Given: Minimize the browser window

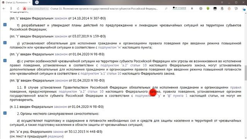Looking at the screenshot, I should [229, 2].
